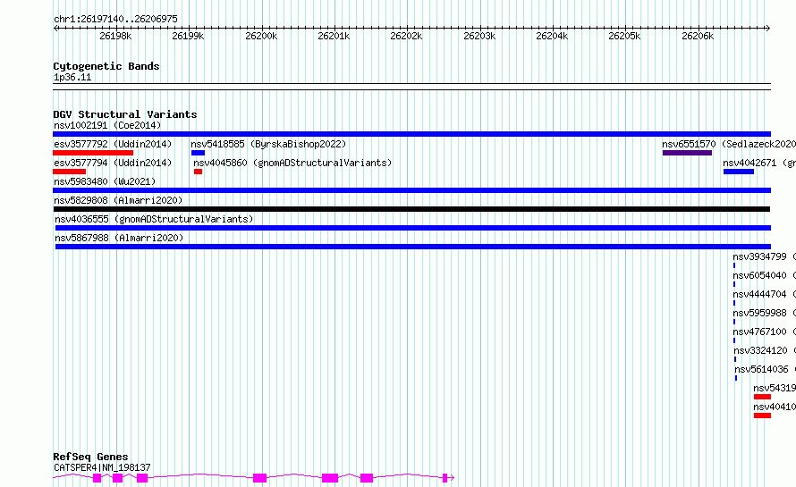Open nsv5418585 (ByrskaBishop2022) label
This screenshot has width=796, height=487.
(x=268, y=144)
